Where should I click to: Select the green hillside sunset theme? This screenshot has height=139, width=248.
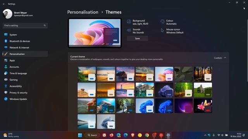click(87, 74)
